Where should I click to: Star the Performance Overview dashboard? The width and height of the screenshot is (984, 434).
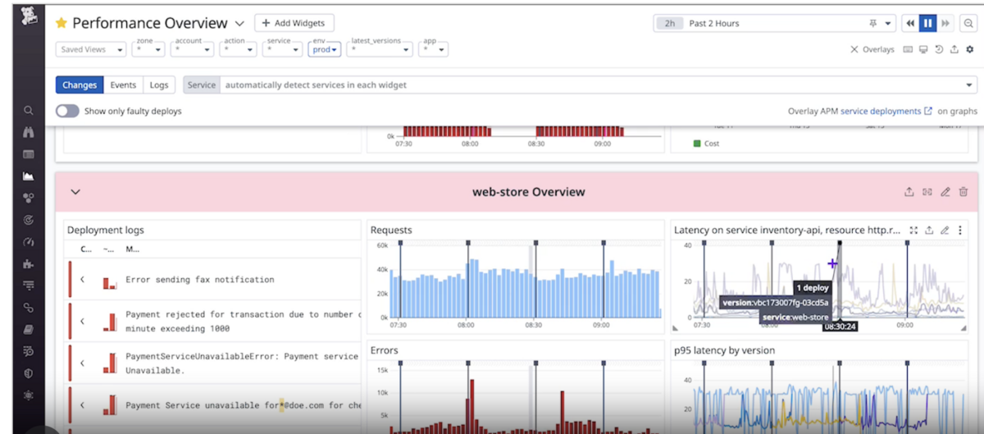[x=61, y=23]
